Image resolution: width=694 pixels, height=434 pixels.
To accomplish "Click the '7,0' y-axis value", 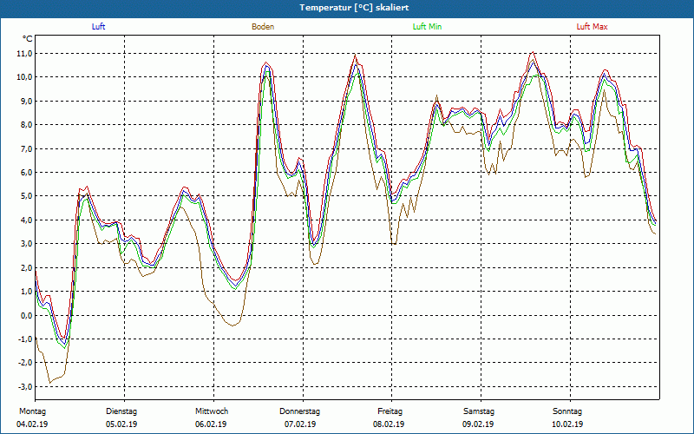I will pos(26,148).
